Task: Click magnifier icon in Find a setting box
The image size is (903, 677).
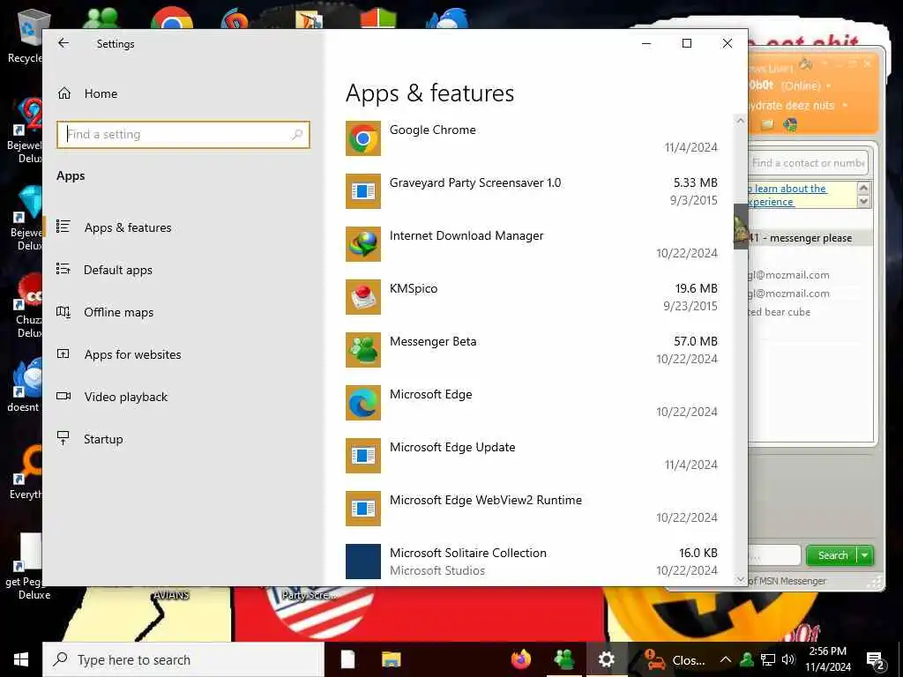Action: point(297,134)
